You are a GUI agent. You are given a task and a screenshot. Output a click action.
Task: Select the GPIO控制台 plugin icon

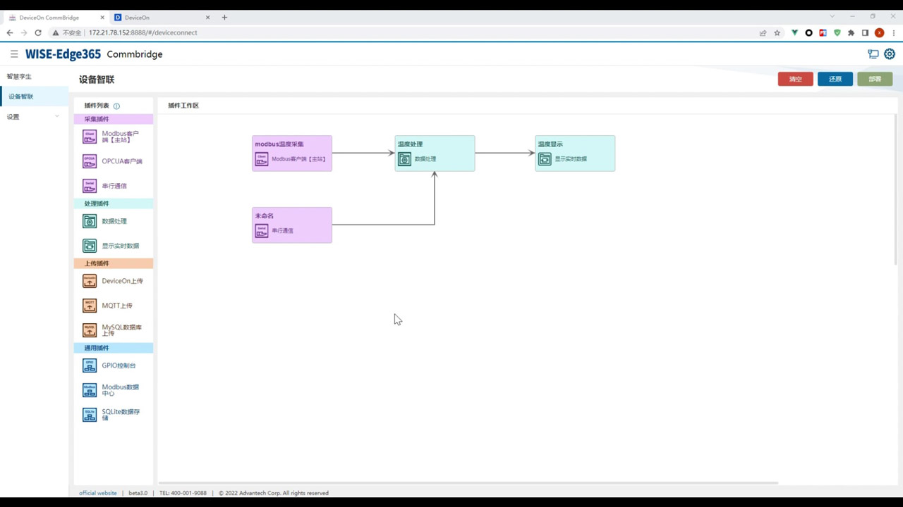click(90, 365)
